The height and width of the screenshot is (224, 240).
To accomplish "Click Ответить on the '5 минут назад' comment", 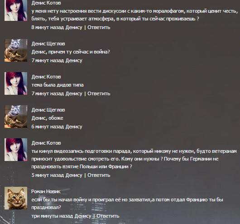I will pos(99,175).
